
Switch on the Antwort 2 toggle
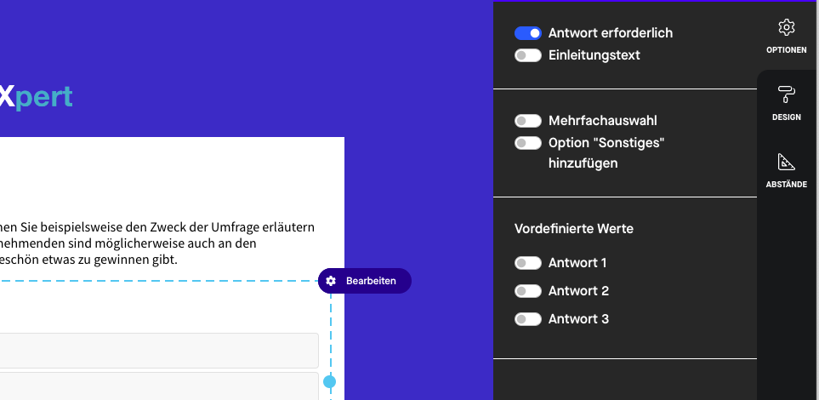pos(528,291)
